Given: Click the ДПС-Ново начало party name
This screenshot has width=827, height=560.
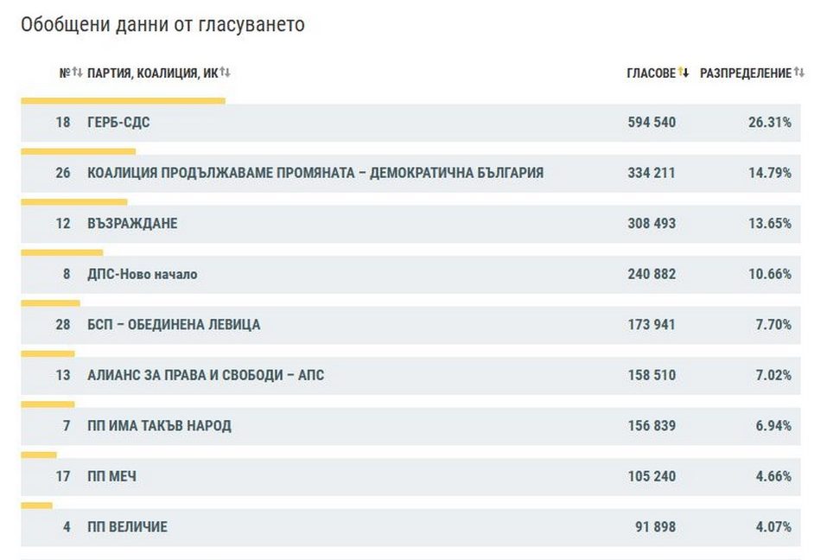Looking at the screenshot, I should (x=143, y=274).
